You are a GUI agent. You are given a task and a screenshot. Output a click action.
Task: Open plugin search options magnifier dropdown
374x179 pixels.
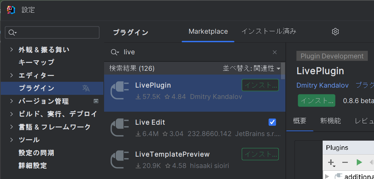(x=115, y=52)
